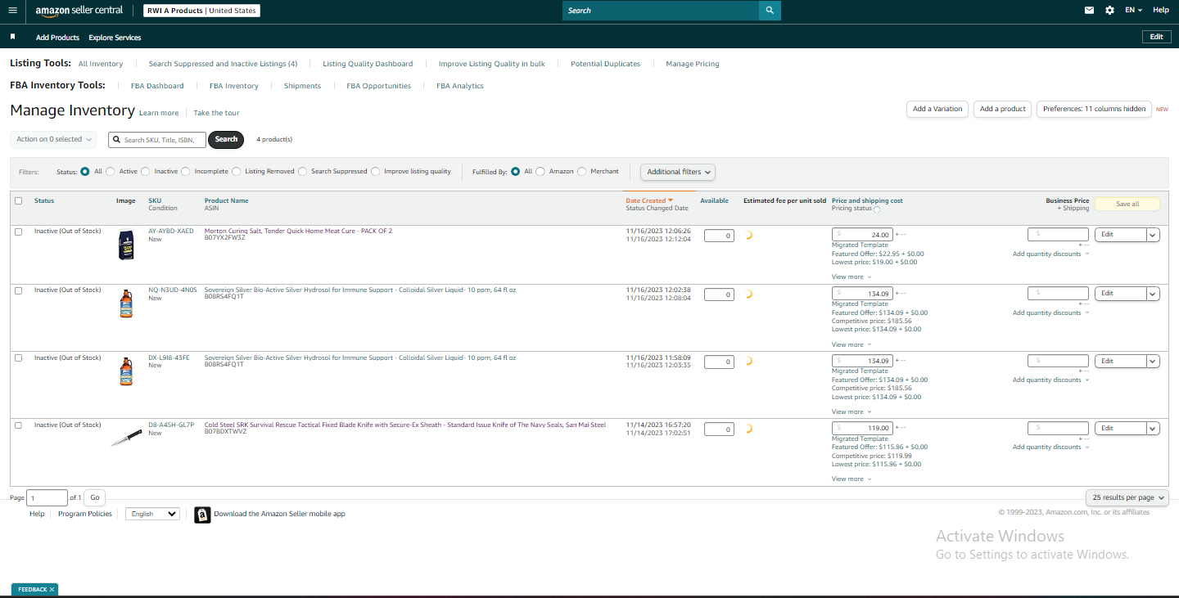1179x598 pixels.
Task: Go to Manage Pricing
Action: [x=693, y=64]
